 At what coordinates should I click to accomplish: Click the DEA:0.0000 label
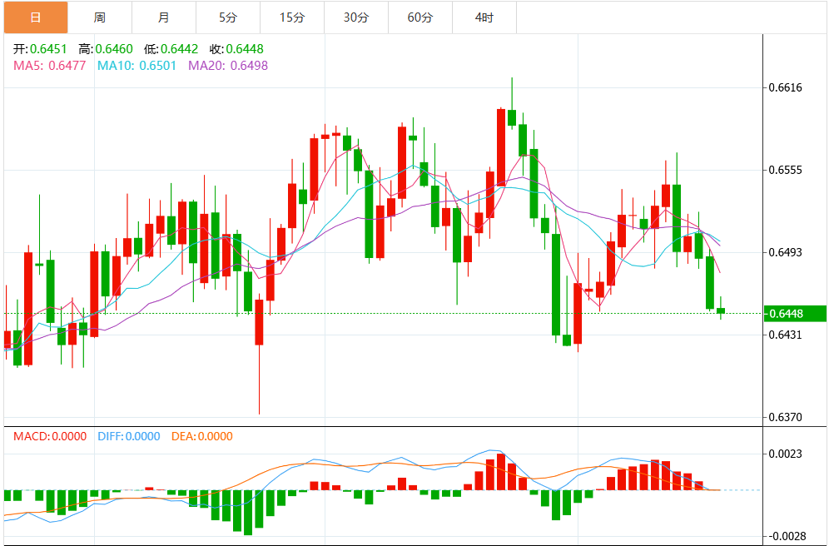(202, 436)
